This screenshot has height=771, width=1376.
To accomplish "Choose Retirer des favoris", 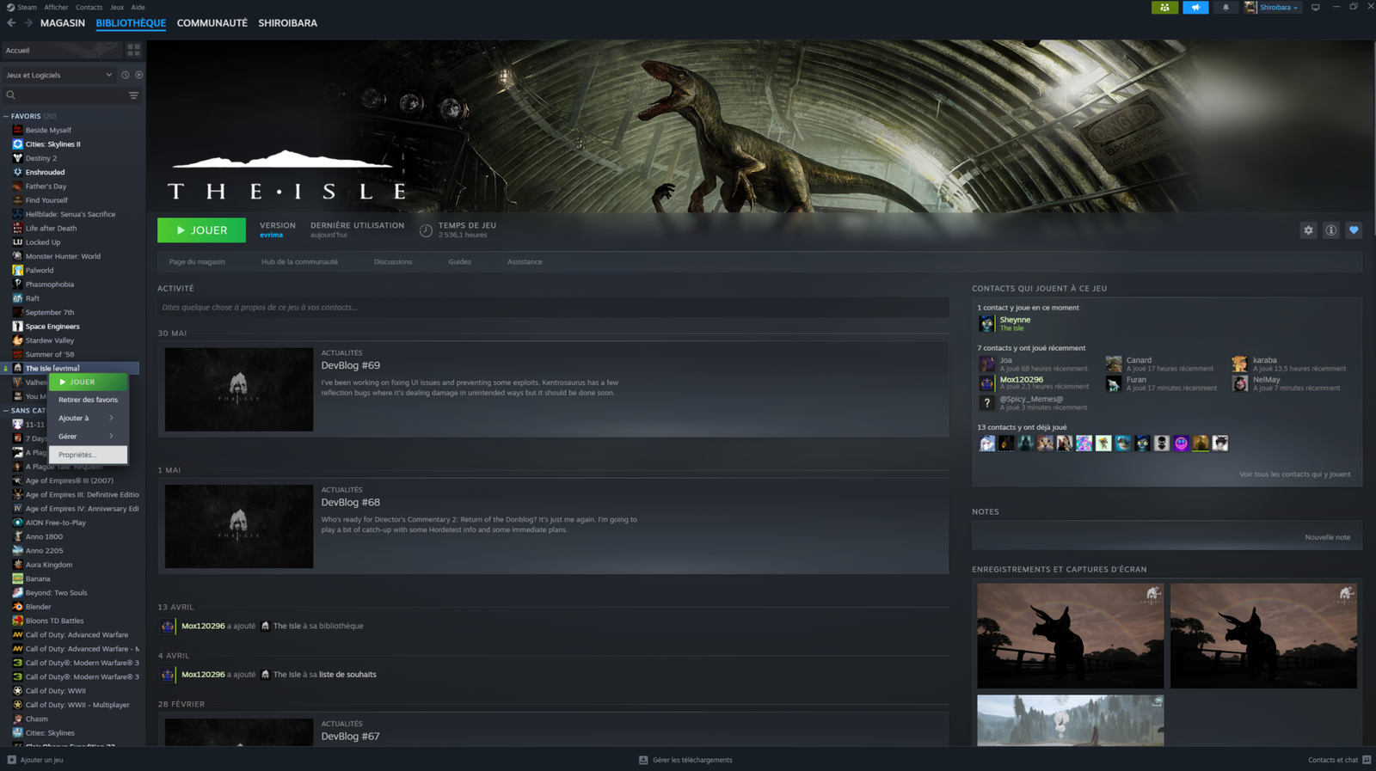I will click(x=88, y=400).
